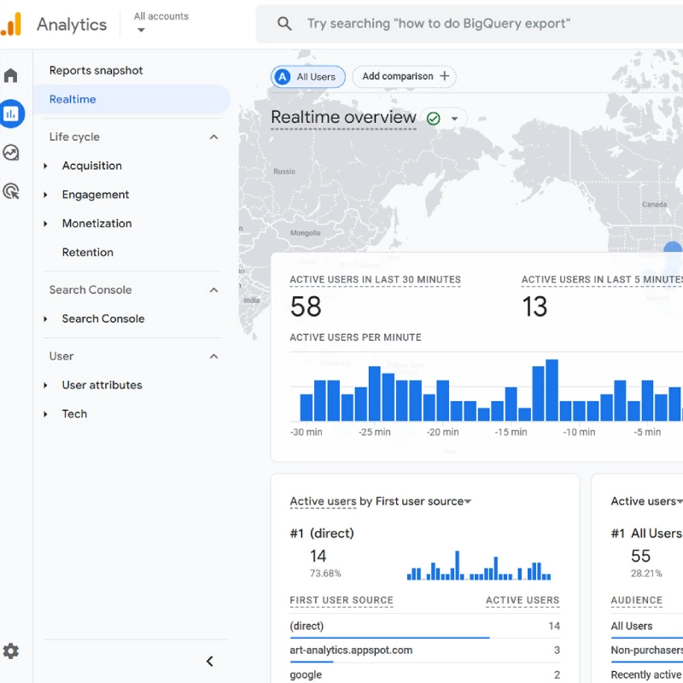
Task: Open the All accounts dropdown
Action: click(161, 23)
